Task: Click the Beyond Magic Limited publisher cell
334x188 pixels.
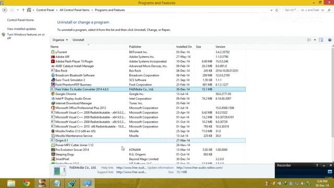Action: click(144, 159)
